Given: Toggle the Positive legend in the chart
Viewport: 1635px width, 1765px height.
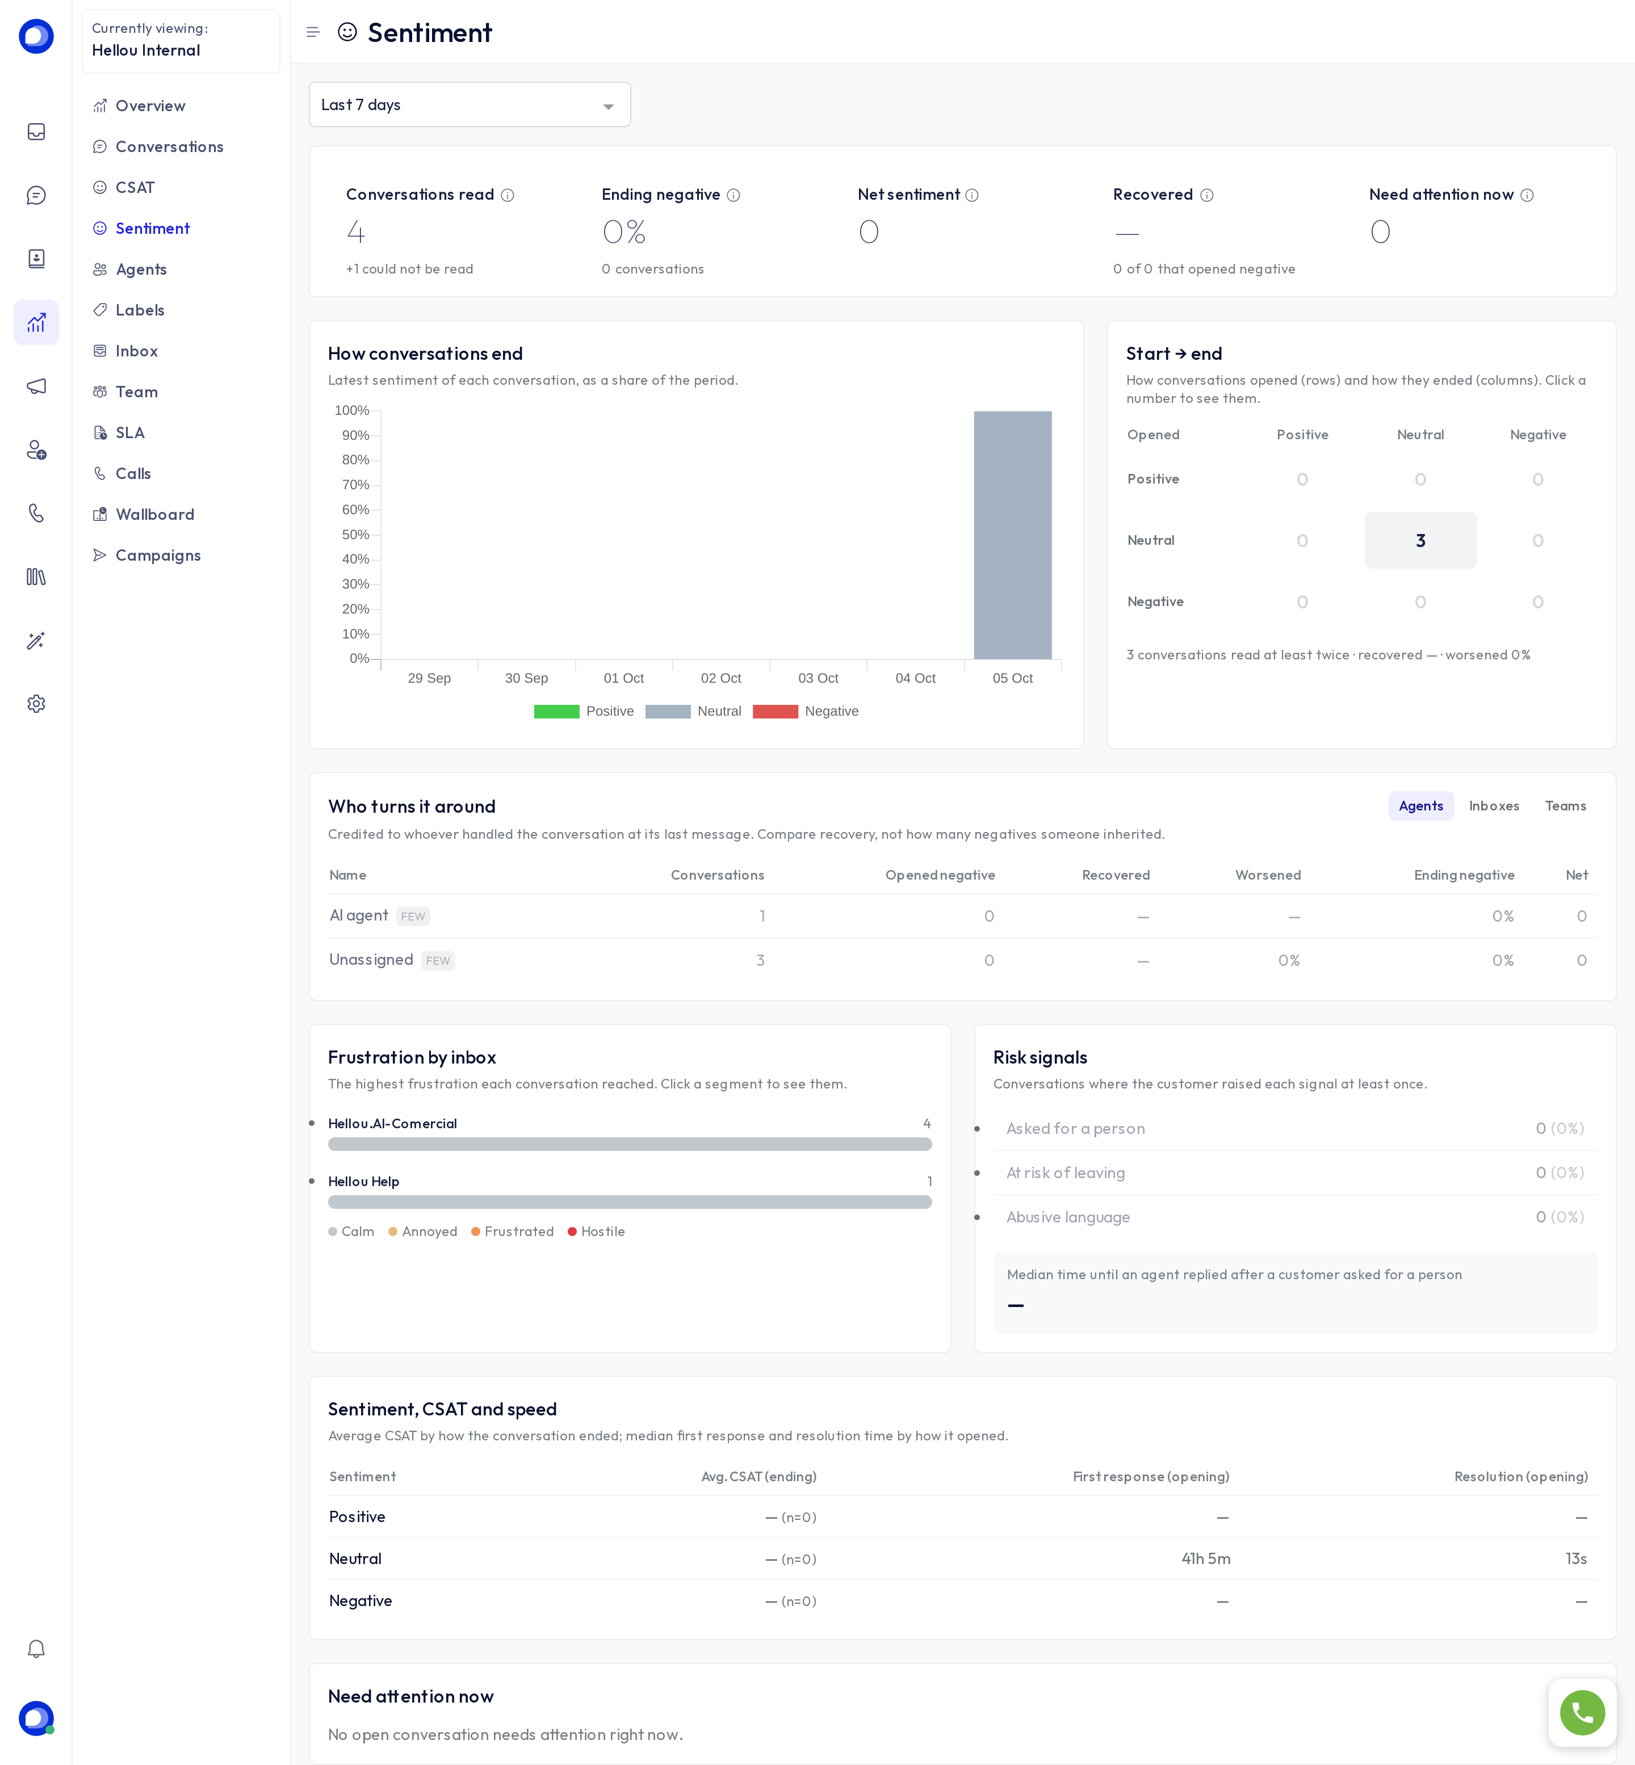Looking at the screenshot, I should [584, 711].
